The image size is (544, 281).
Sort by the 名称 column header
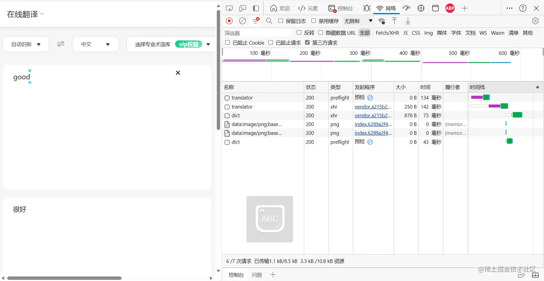point(263,87)
